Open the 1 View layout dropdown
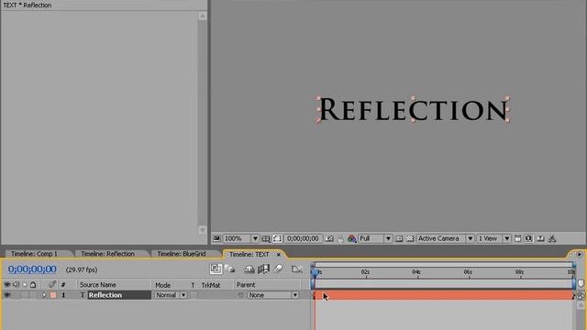 click(x=493, y=238)
